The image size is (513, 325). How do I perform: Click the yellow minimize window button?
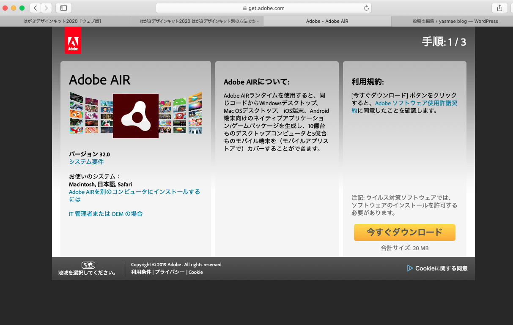(x=14, y=8)
